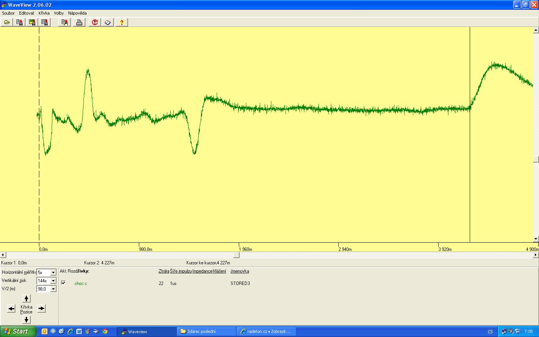Click horizontal scrollbar left arrow
Screen dimensions: 539x337
click(3, 255)
